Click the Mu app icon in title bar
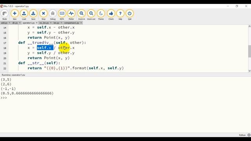 (x=2, y=6)
